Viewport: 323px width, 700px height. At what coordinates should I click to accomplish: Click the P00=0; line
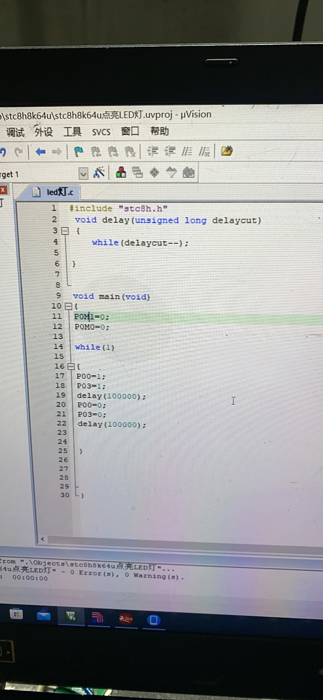tap(92, 405)
